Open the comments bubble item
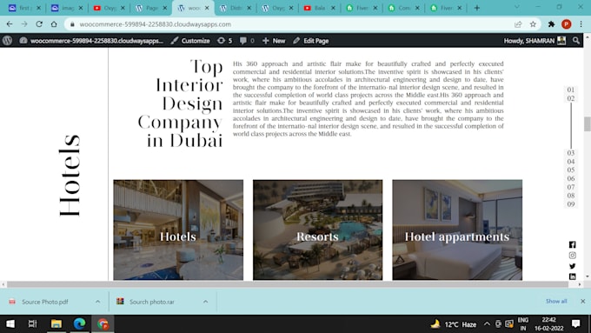 [247, 41]
